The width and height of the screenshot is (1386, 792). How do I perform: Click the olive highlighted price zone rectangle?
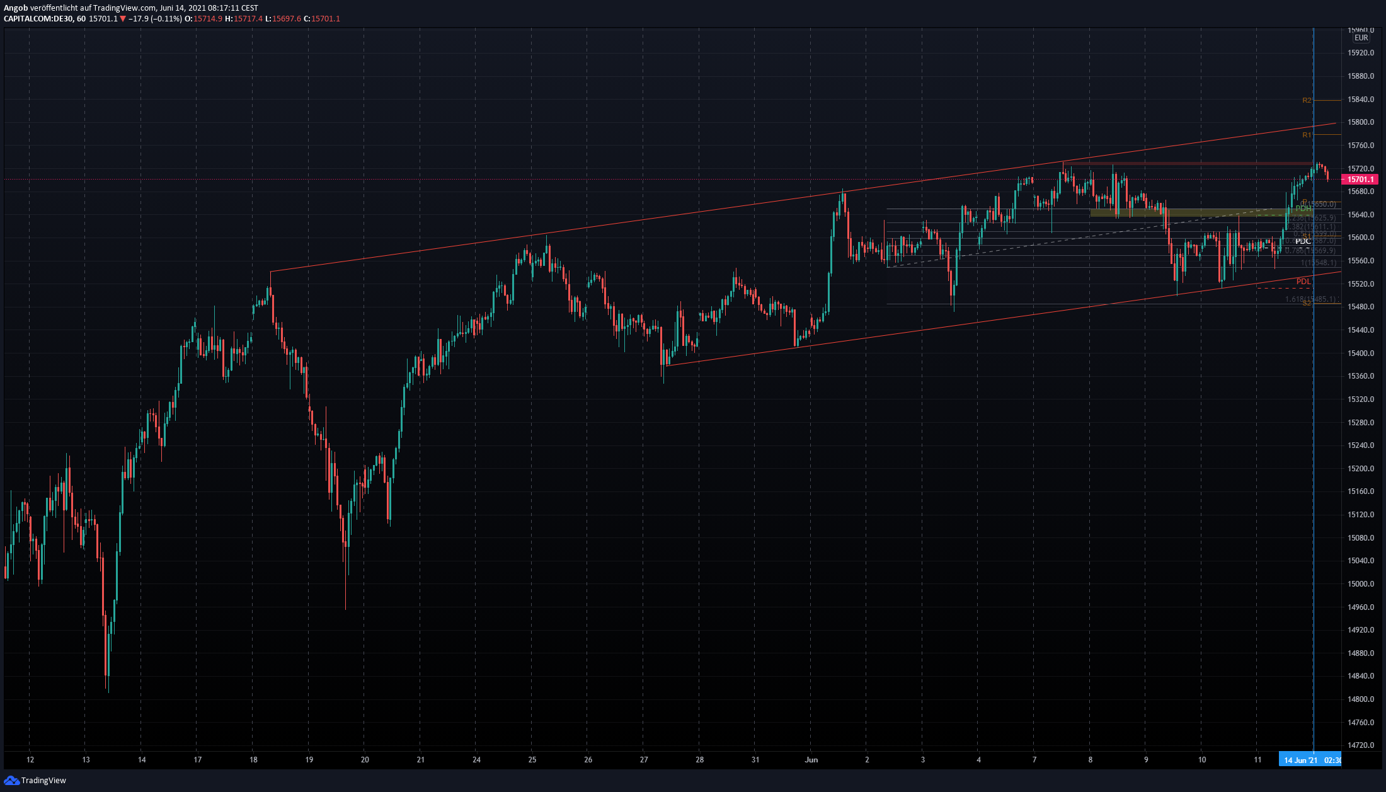tap(1184, 213)
